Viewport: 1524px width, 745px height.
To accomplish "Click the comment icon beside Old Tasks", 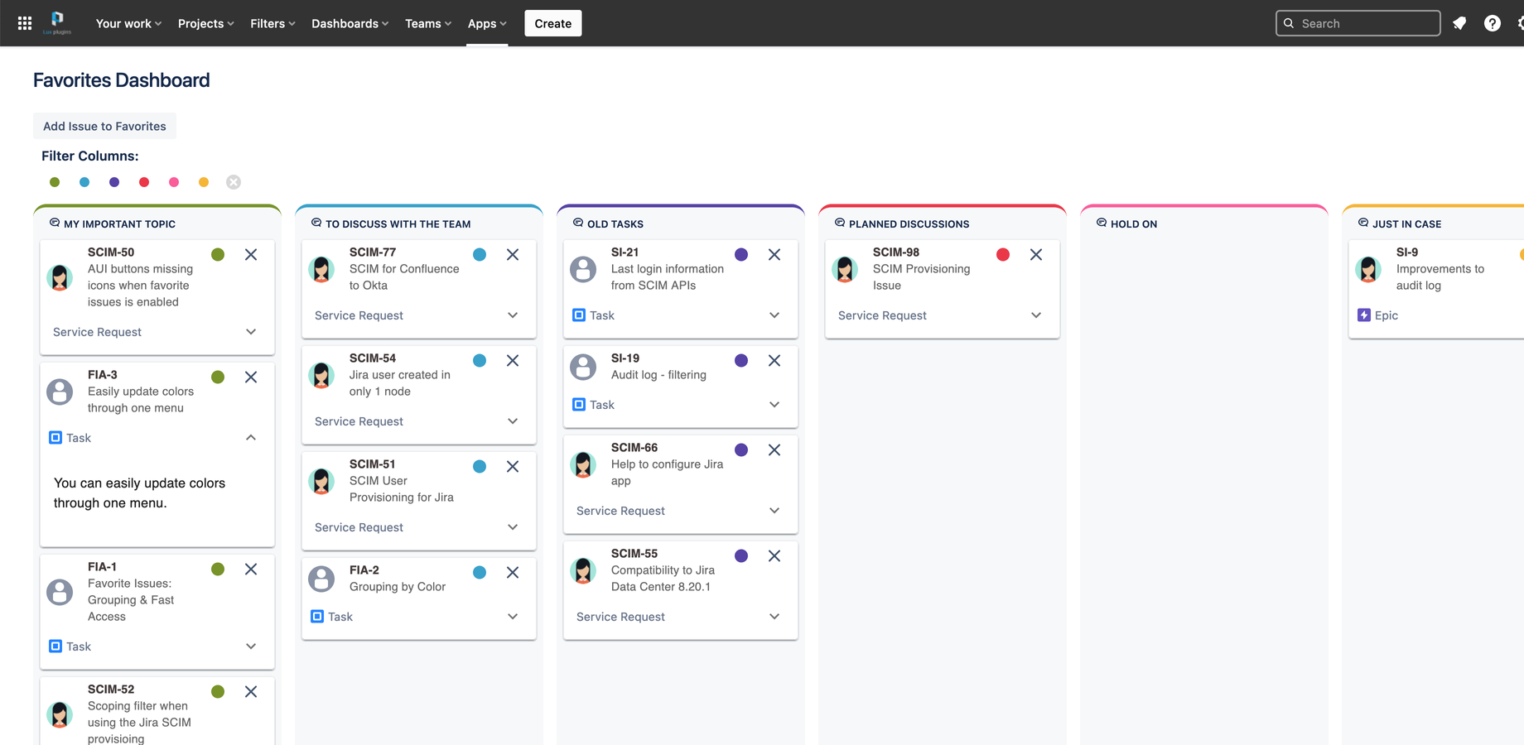I will click(578, 223).
